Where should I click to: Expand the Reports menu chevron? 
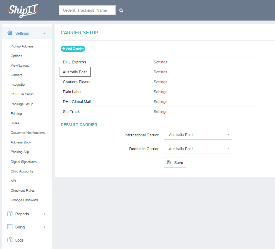click(45, 214)
